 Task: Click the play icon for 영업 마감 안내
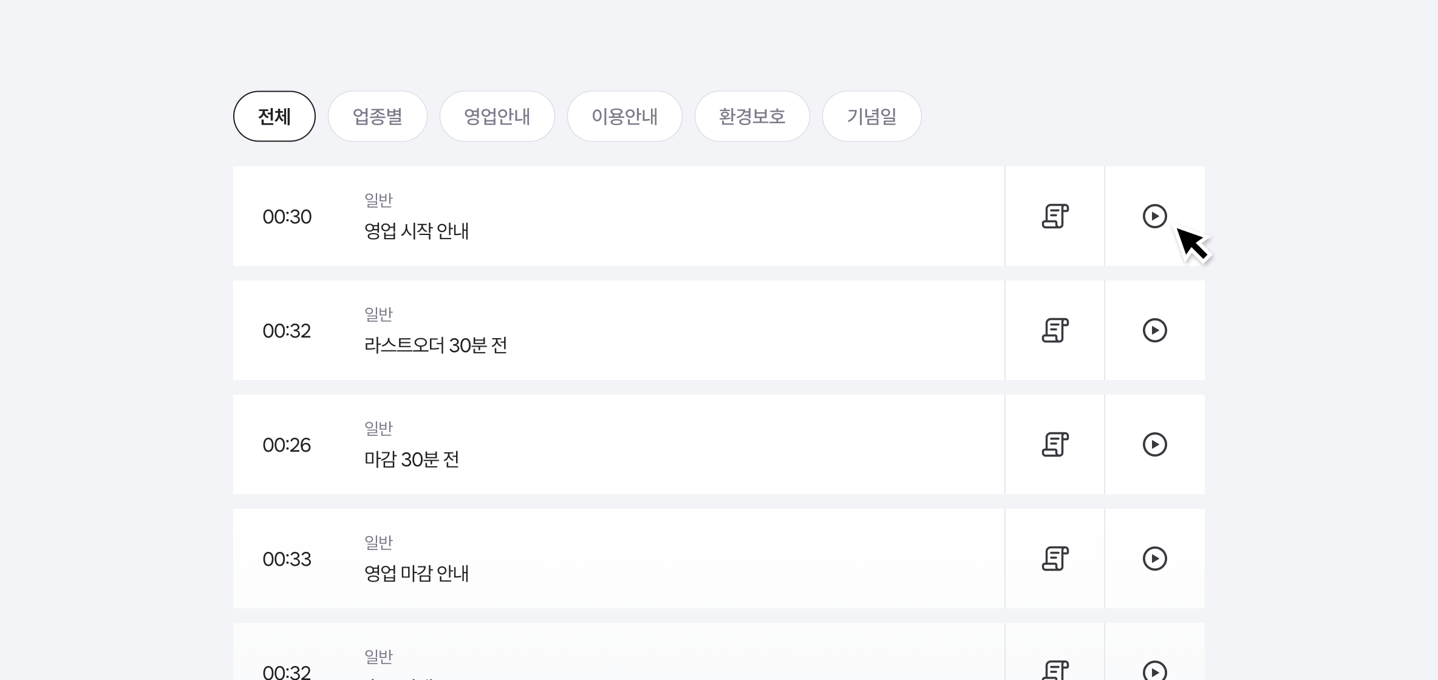point(1155,558)
